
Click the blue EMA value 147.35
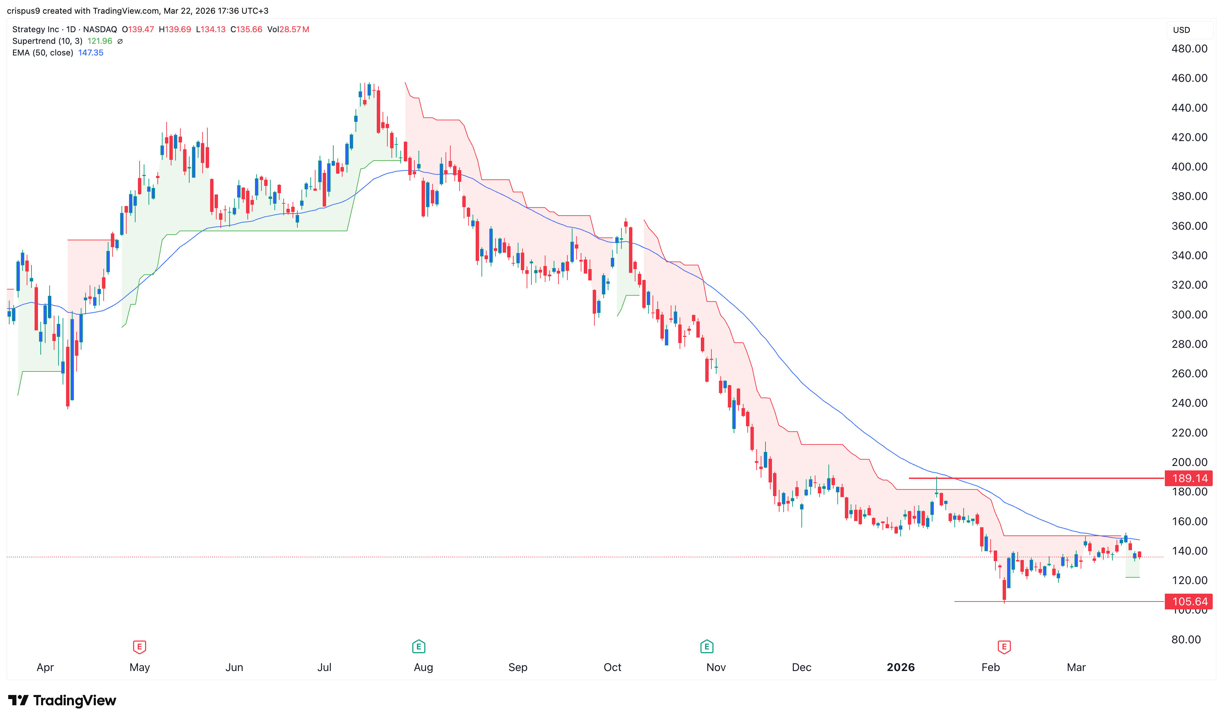click(91, 52)
